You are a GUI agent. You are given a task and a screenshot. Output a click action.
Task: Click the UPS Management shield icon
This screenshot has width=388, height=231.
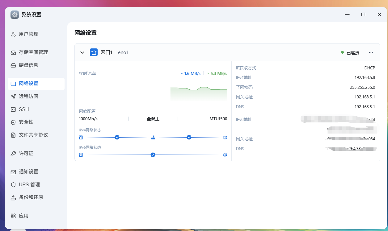point(13,185)
